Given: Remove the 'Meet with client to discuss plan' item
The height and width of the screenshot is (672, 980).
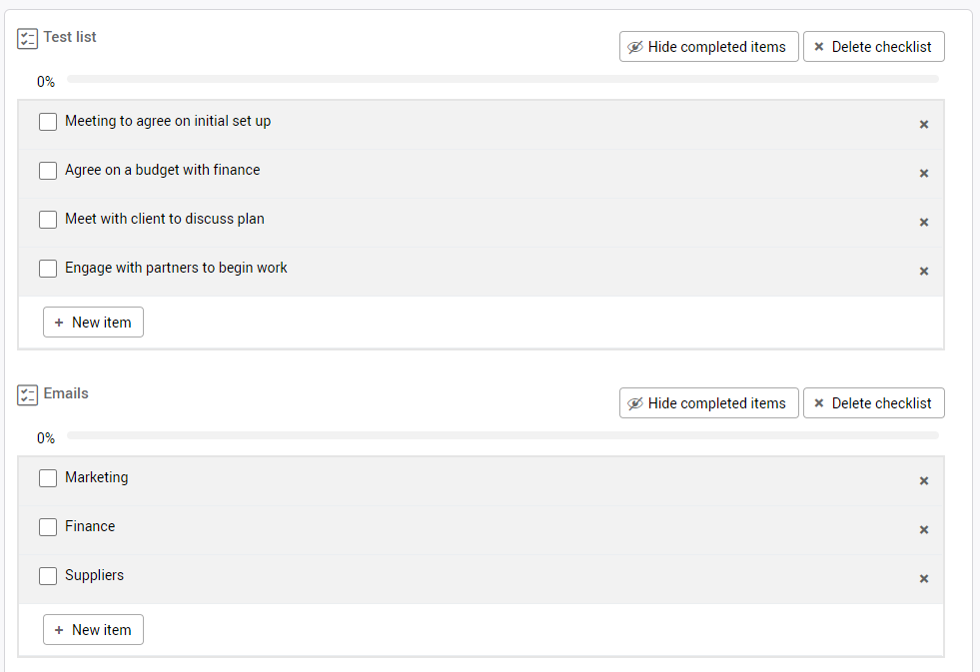Looking at the screenshot, I should 924,223.
